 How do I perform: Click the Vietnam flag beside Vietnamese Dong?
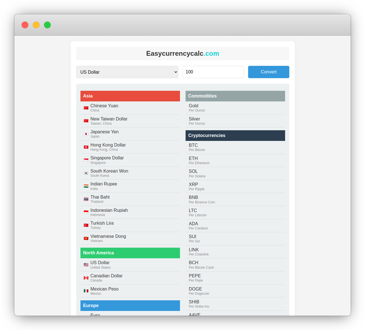(86, 238)
